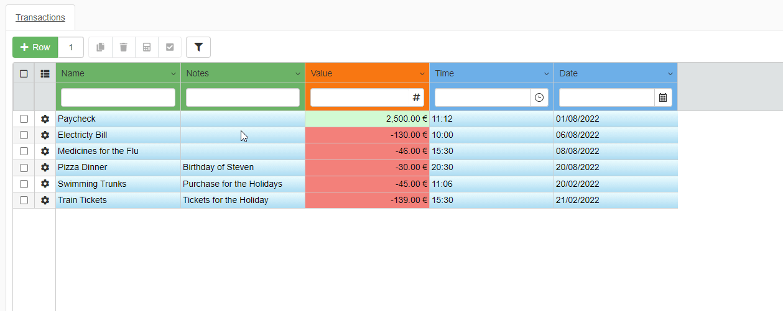This screenshot has width=783, height=311.
Task: Open the column list icon in header
Action: (45, 73)
